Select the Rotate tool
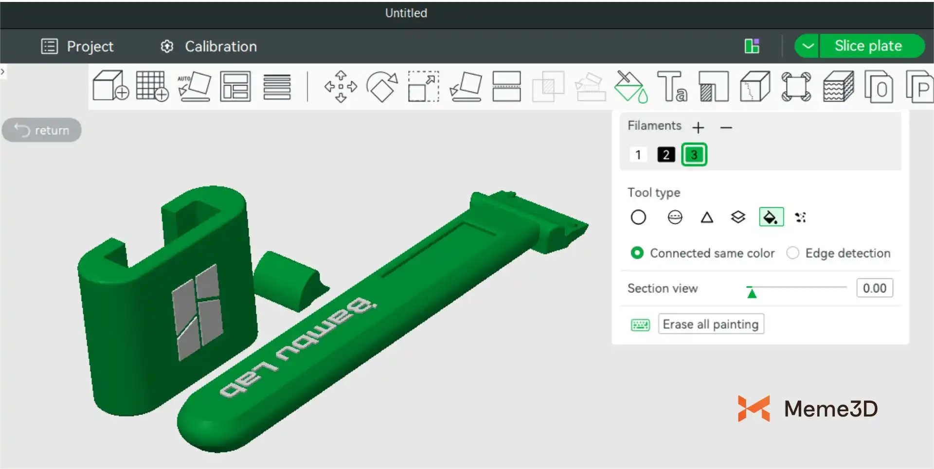This screenshot has height=469, width=934. pyautogui.click(x=382, y=87)
